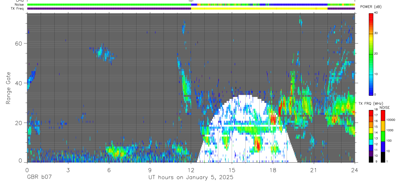Click the 6 hour tick label on time axis
The image size is (399, 184).
coord(109,170)
